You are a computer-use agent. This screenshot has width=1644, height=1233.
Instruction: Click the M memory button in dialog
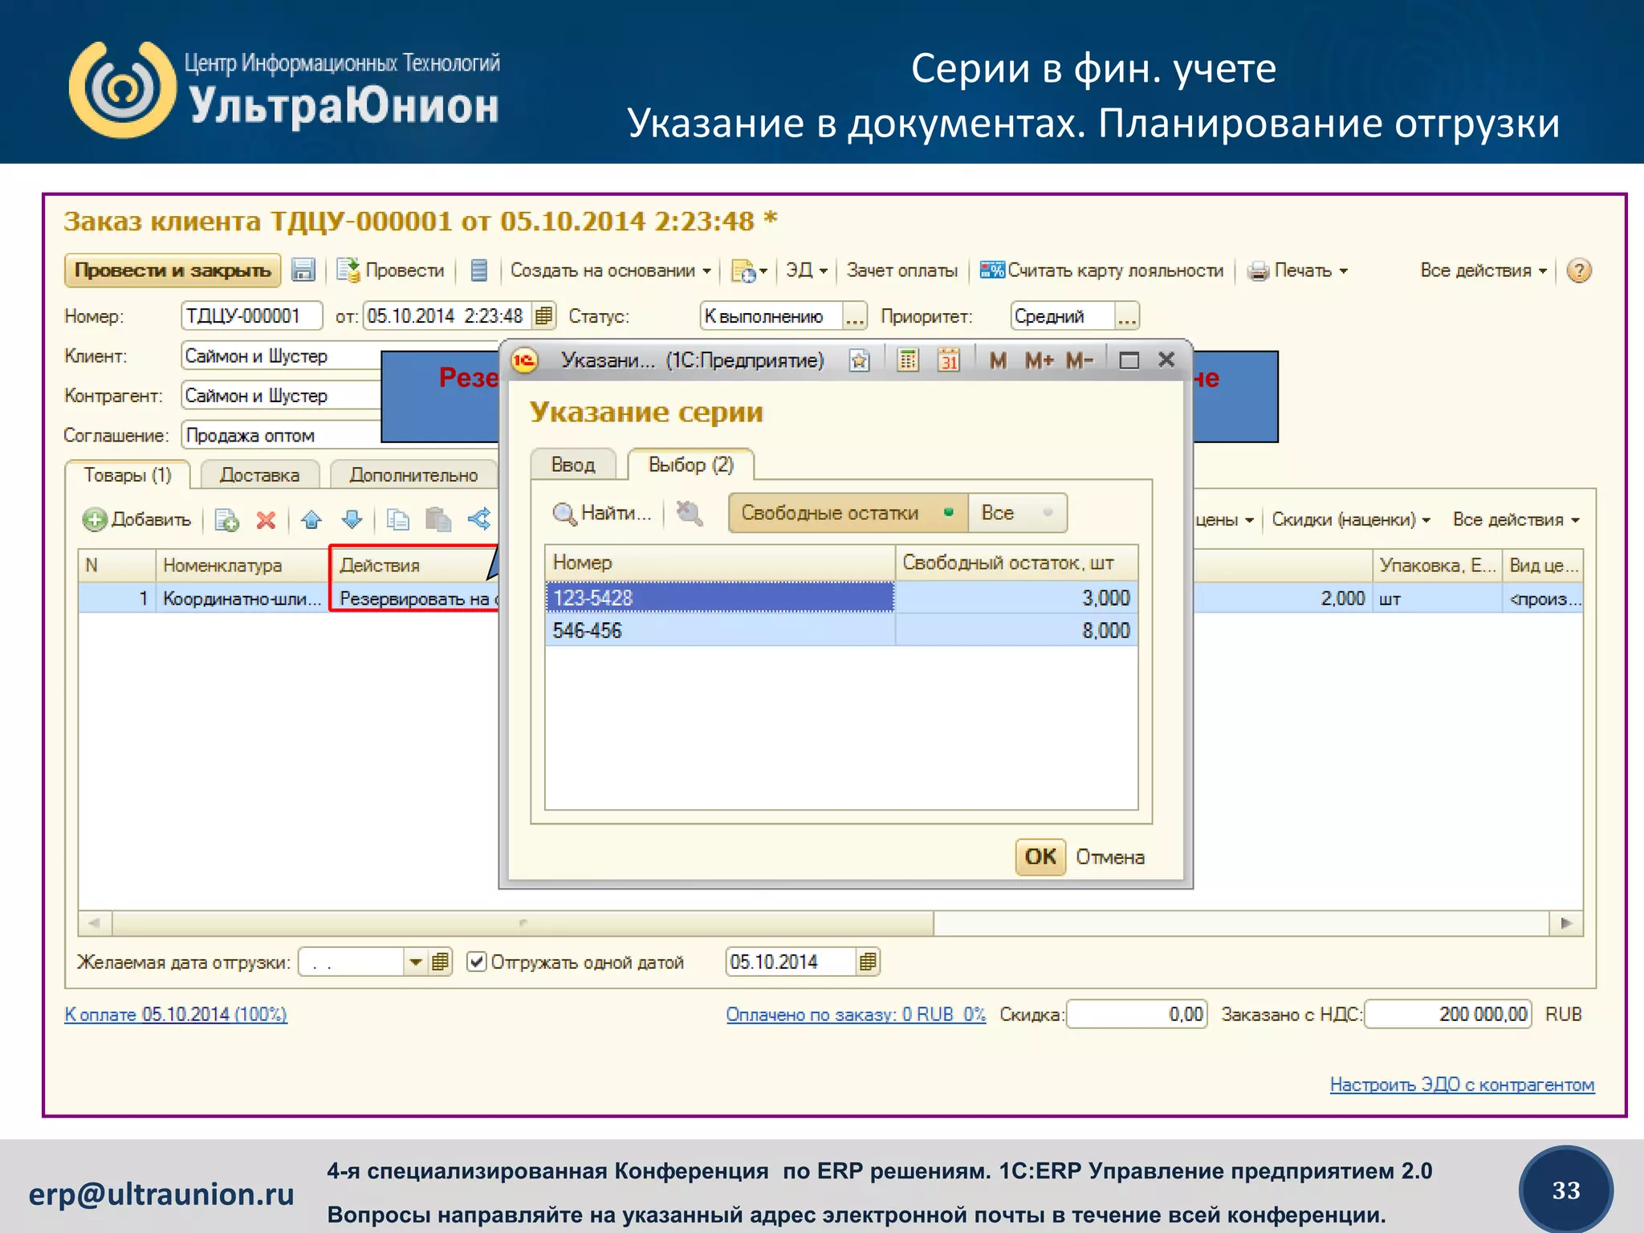tap(998, 360)
